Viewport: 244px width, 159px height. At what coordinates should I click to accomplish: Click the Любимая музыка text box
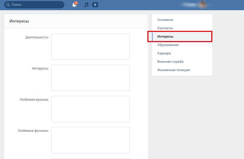coord(90,109)
